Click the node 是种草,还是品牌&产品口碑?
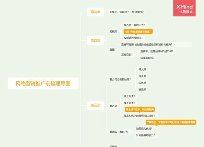Viewport: 204px width, 147px height. point(157,51)
